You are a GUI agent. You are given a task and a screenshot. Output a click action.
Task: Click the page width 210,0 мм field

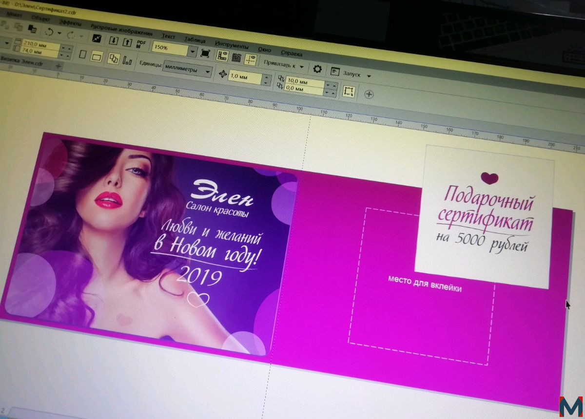pos(41,46)
